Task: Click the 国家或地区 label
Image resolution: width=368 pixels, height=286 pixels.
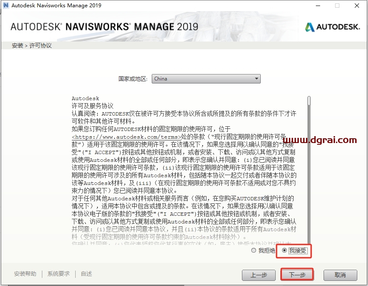Action: pyautogui.click(x=133, y=79)
